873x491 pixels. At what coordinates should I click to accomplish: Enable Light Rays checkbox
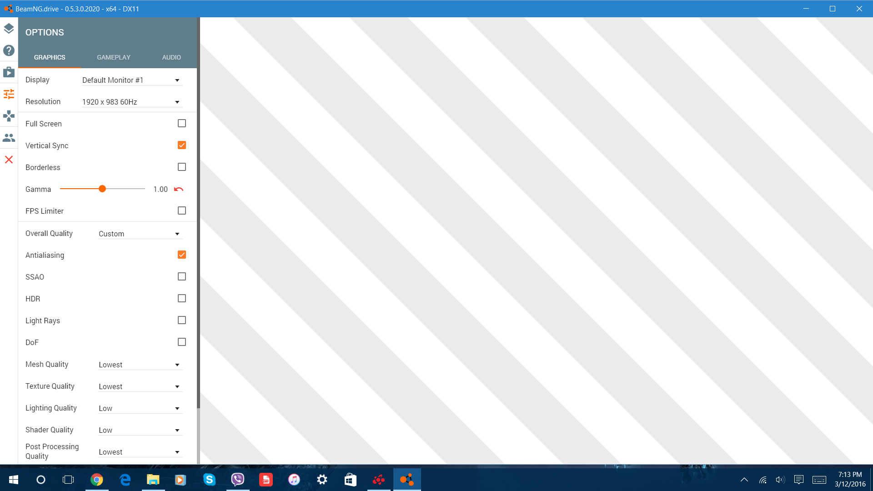[182, 320]
